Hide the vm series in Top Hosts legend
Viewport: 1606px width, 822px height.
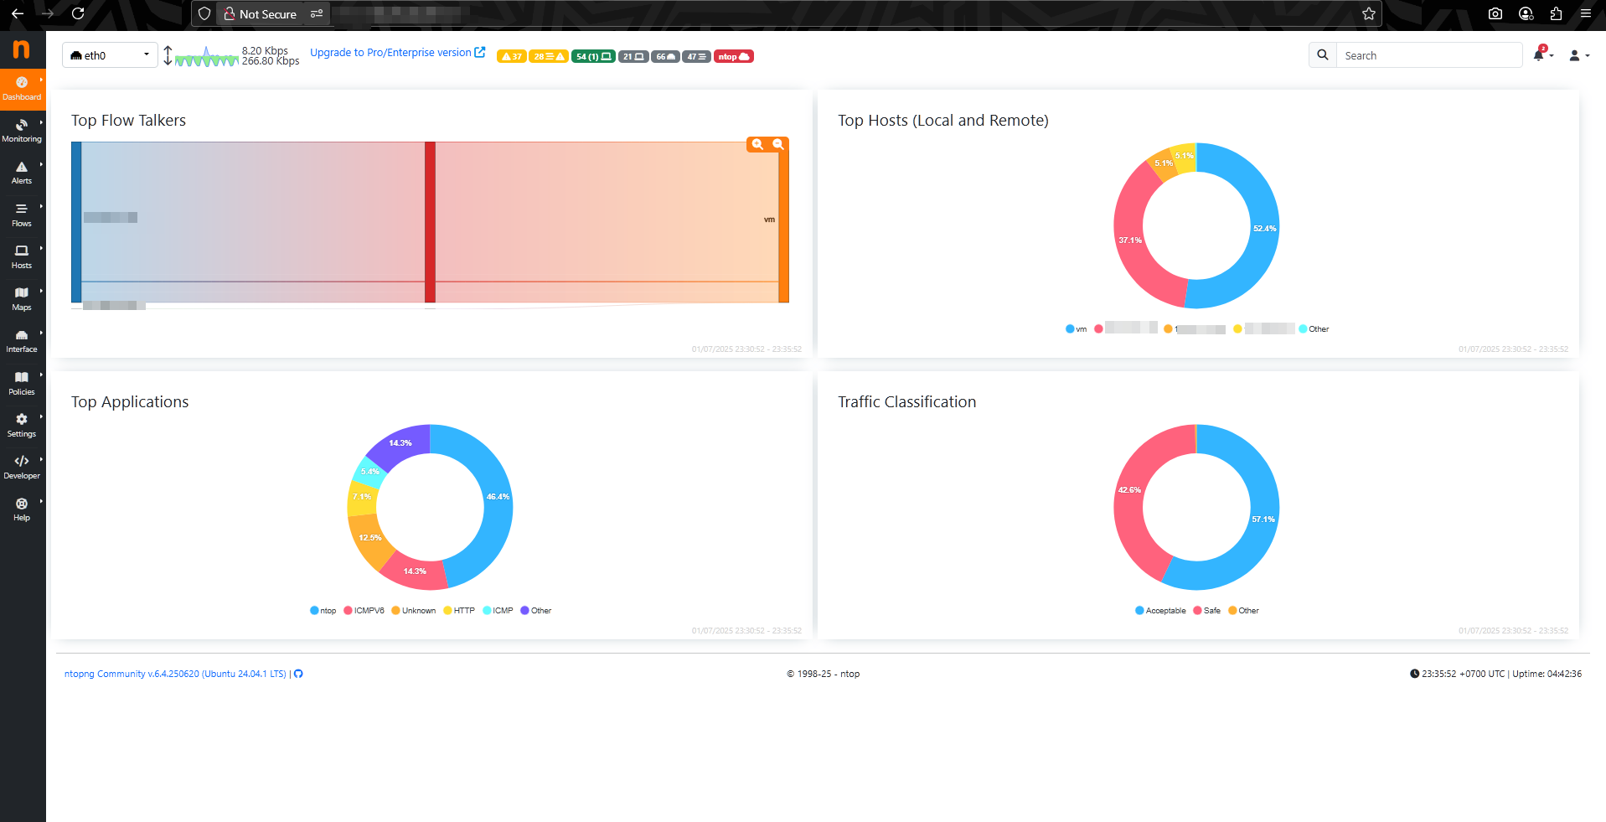[1077, 329]
